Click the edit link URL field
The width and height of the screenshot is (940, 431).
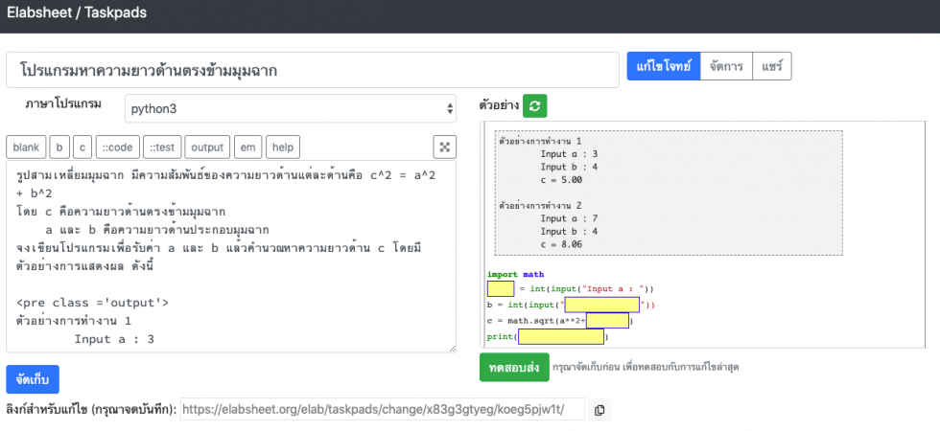[382, 410]
